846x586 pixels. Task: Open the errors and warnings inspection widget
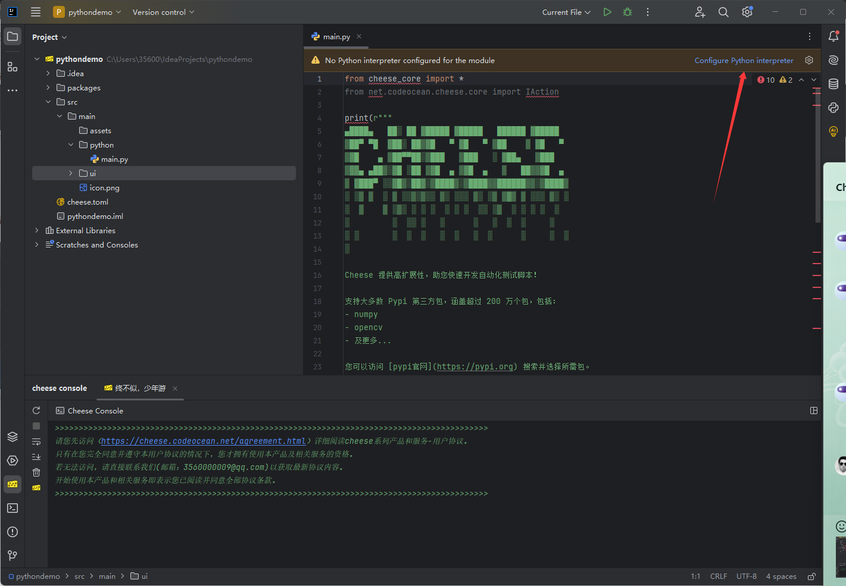click(x=775, y=80)
